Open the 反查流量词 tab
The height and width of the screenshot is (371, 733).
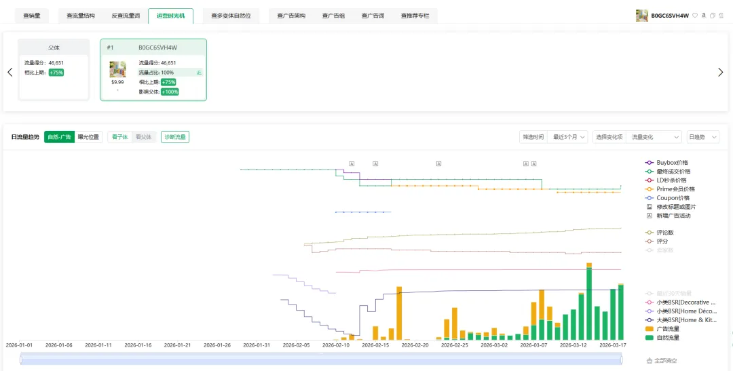point(126,16)
